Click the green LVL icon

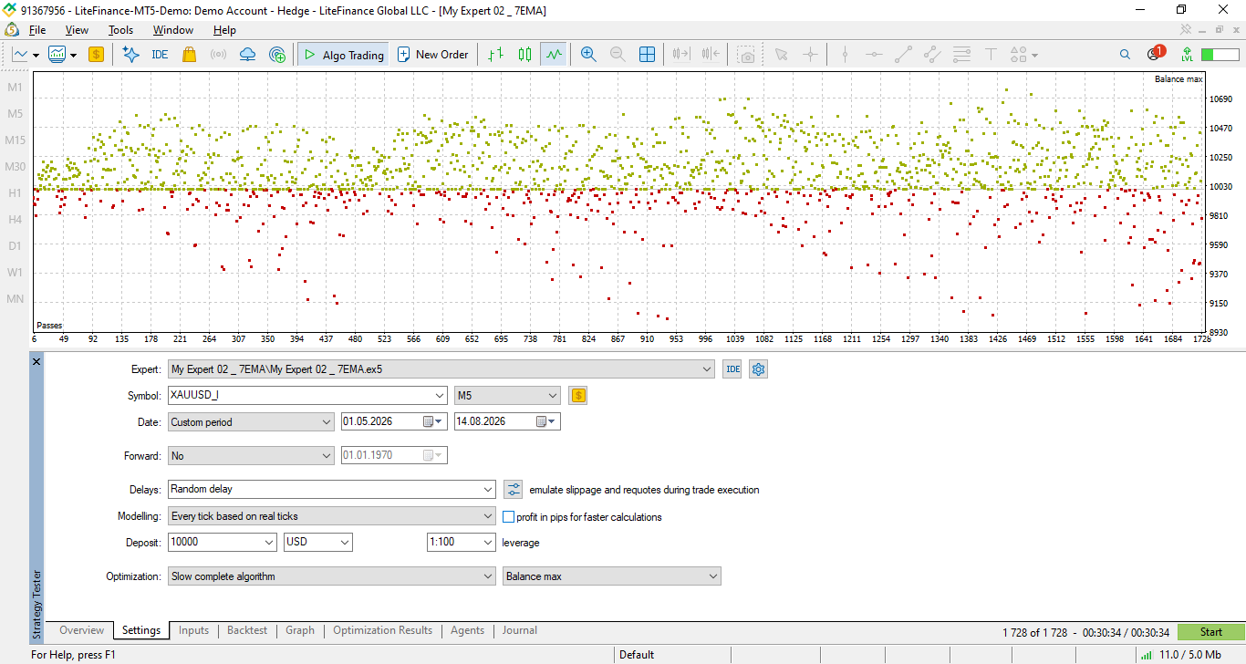1187,55
